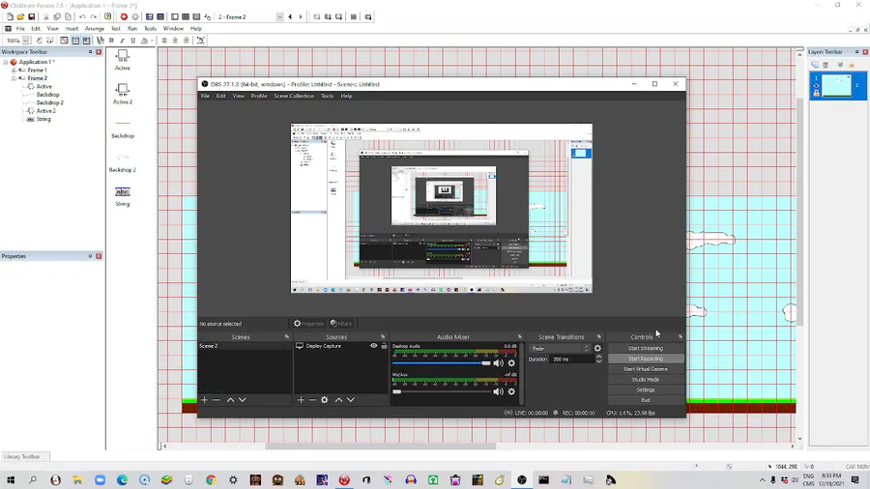Open source properties gear in Sources panel
The width and height of the screenshot is (870, 489).
(325, 400)
